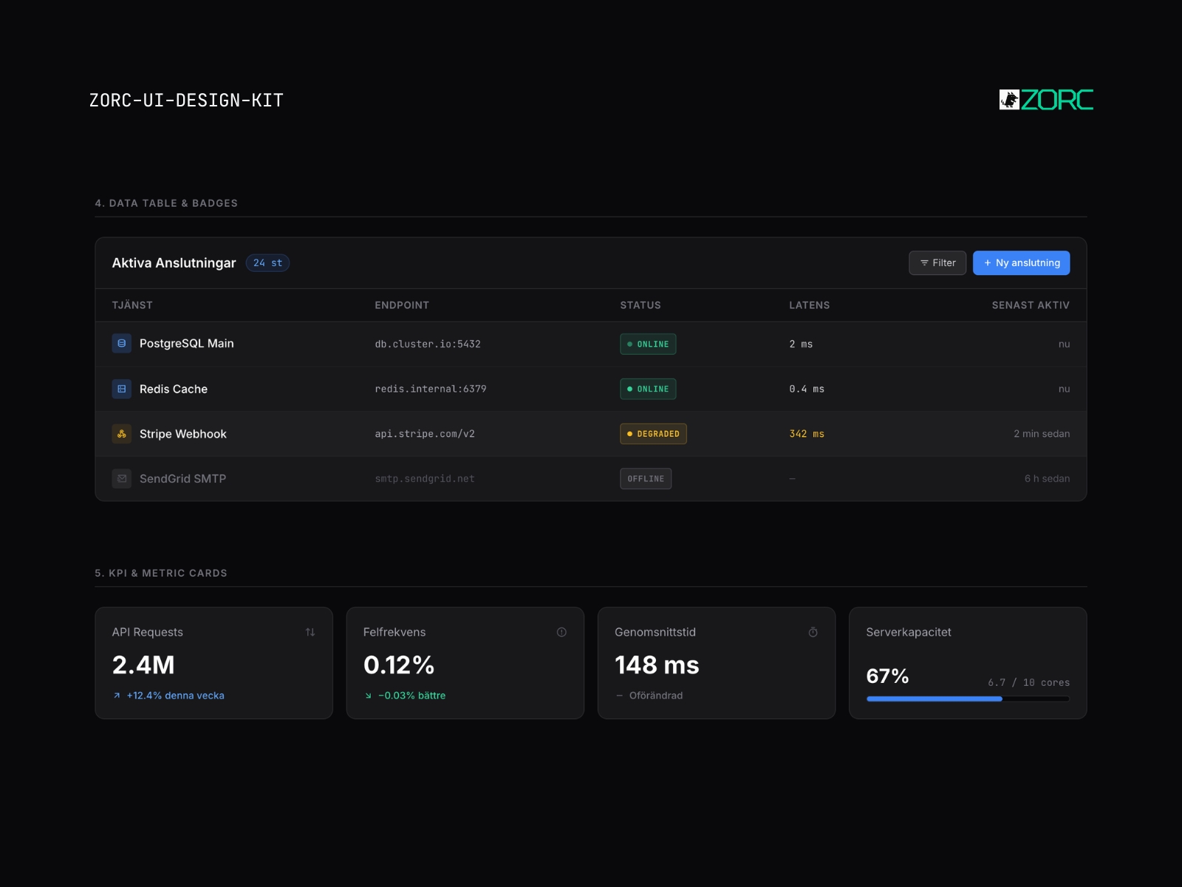Select the redis.internal:6379 endpoint text
This screenshot has width=1182, height=887.
pyautogui.click(x=431, y=389)
